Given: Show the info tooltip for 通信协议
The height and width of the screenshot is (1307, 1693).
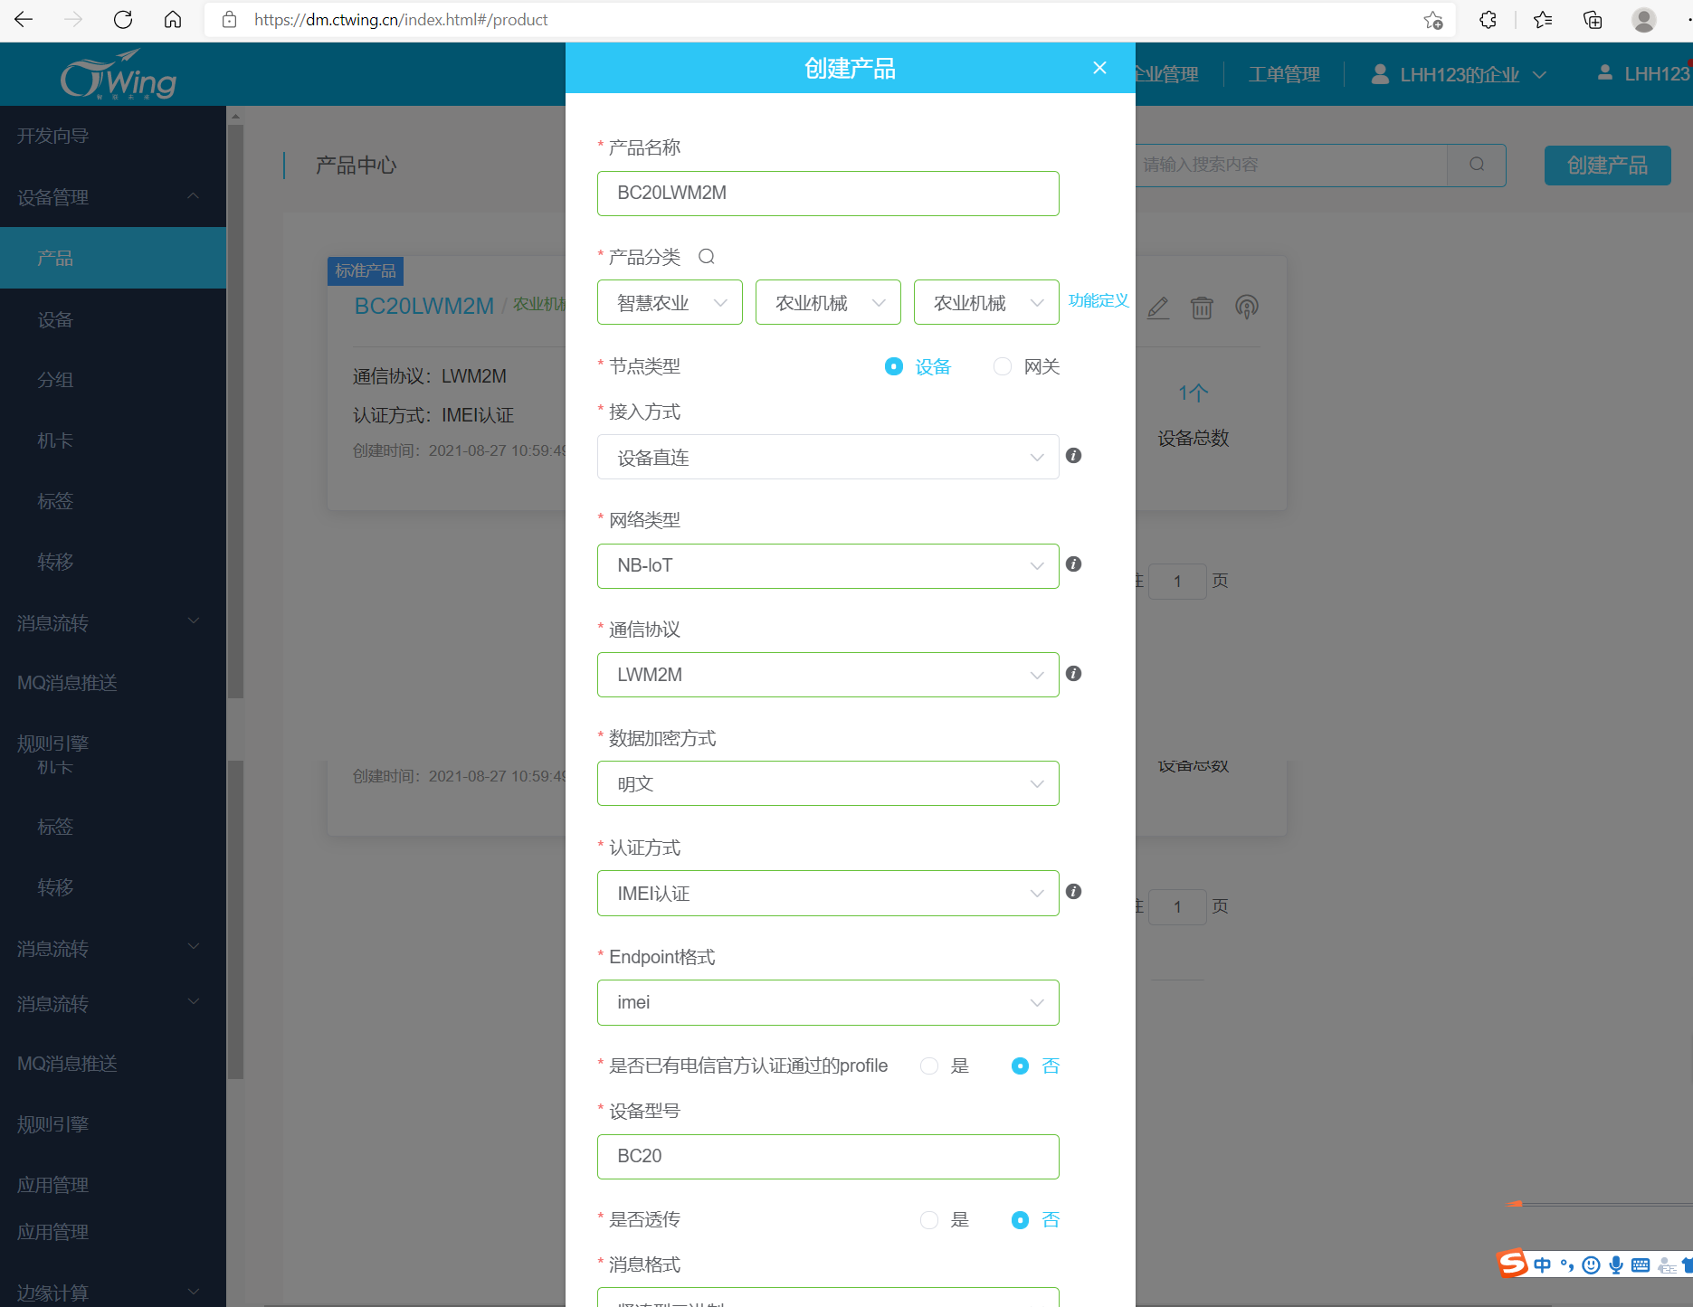Looking at the screenshot, I should point(1074,674).
